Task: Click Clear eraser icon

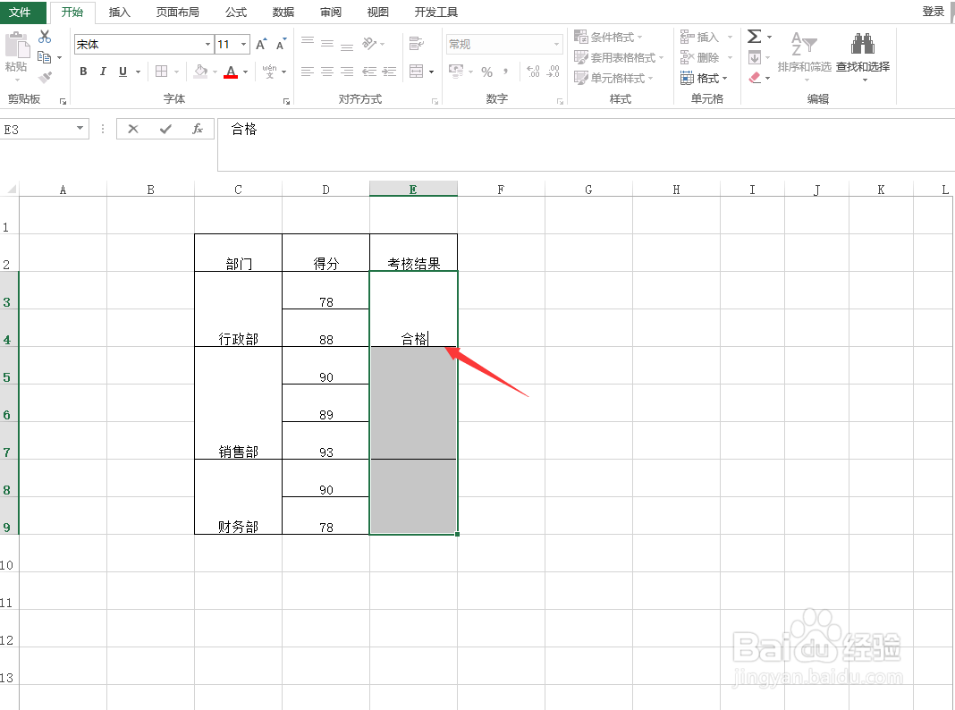Action: coord(754,78)
